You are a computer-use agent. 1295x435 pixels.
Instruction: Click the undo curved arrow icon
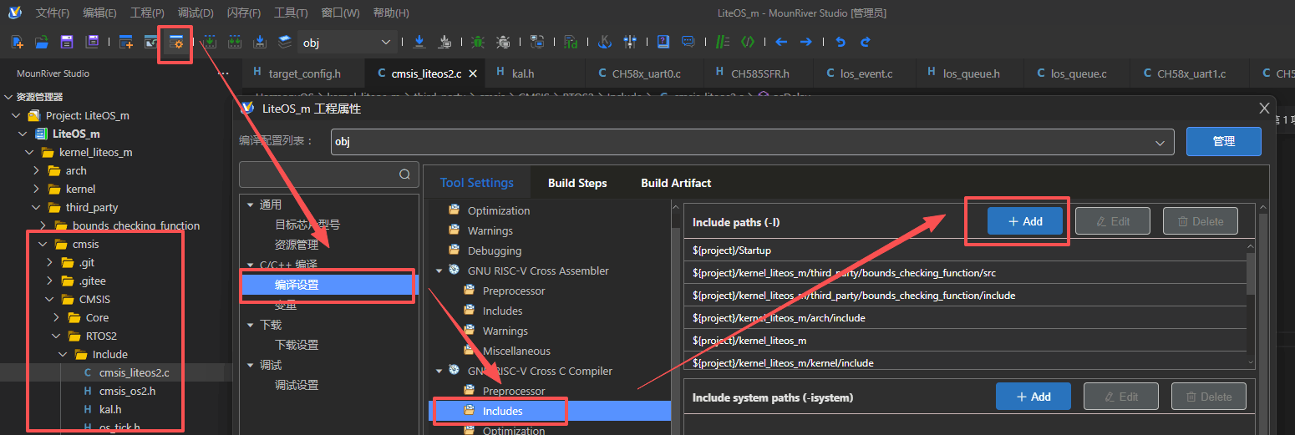pos(840,42)
